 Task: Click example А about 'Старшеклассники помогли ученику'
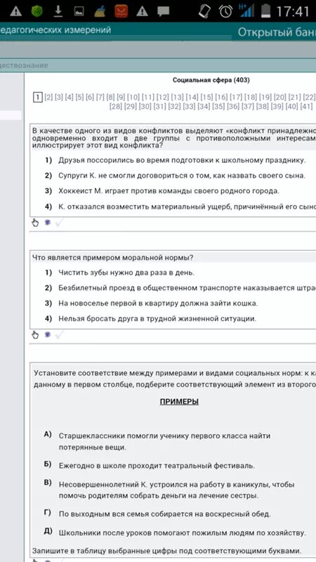[165, 442]
